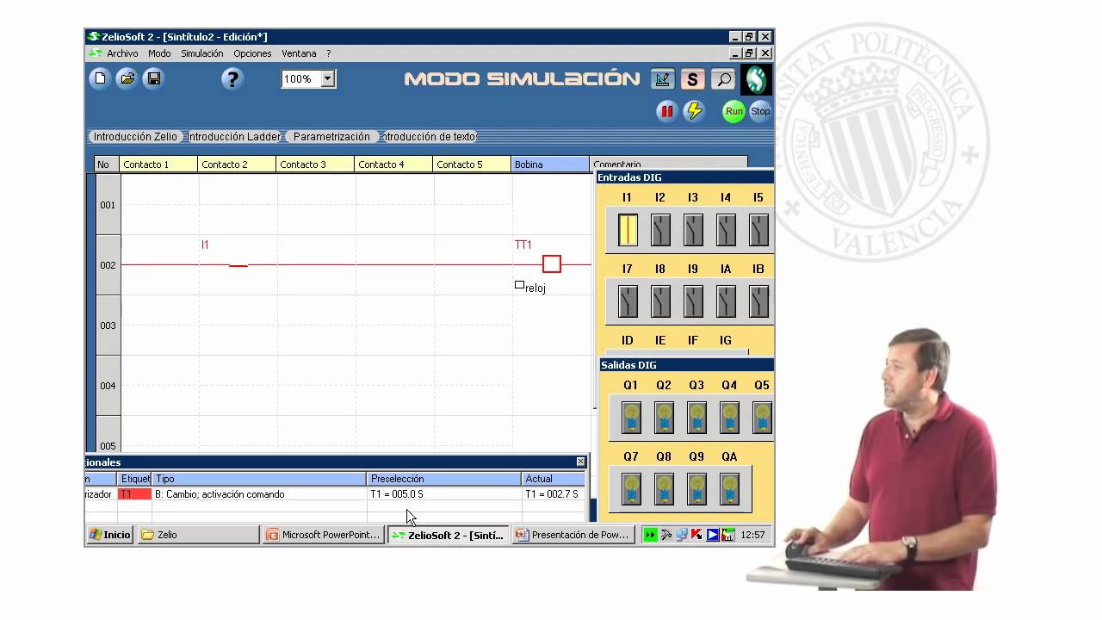Select the Introducción Ladder tab
The image size is (1102, 620).
pos(234,137)
